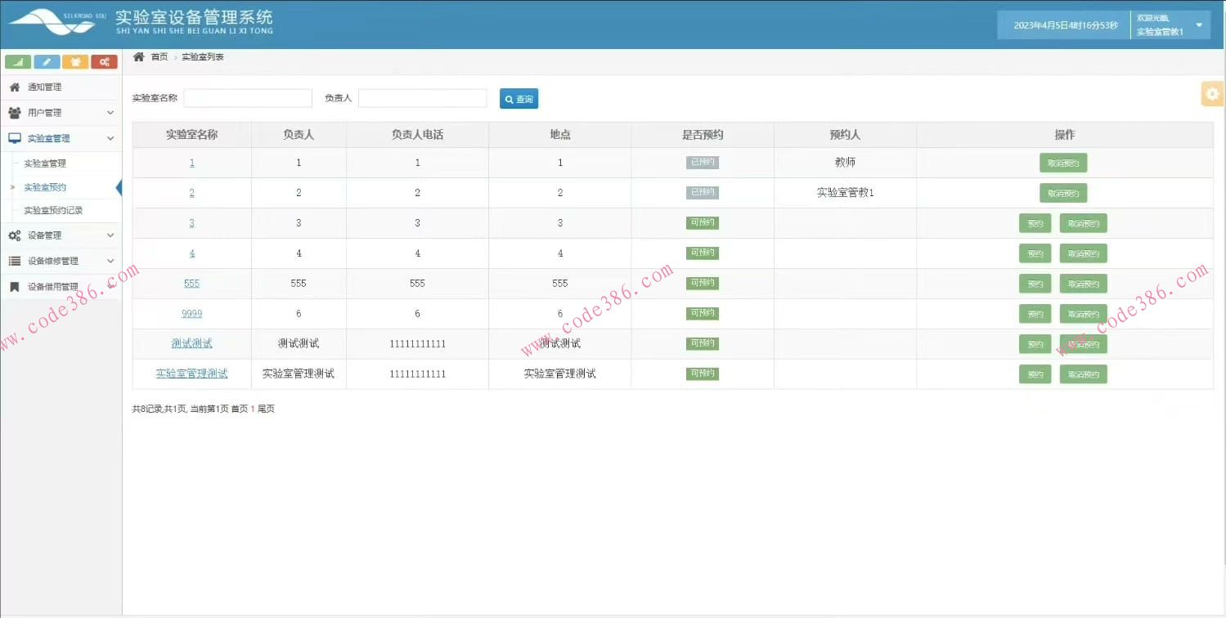Click 取消预约 for lab 4
Viewport: 1226px width, 618px height.
click(1084, 253)
